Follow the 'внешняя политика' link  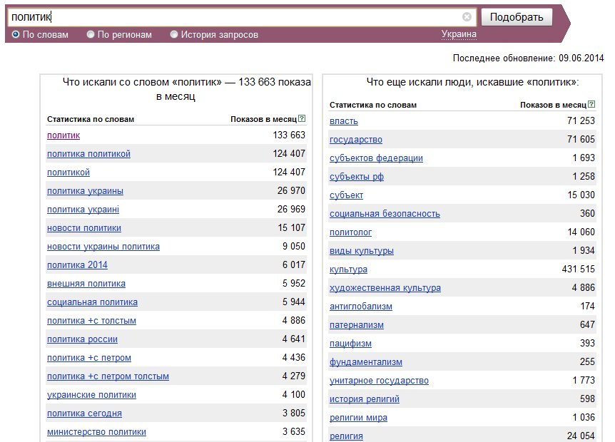pos(86,284)
